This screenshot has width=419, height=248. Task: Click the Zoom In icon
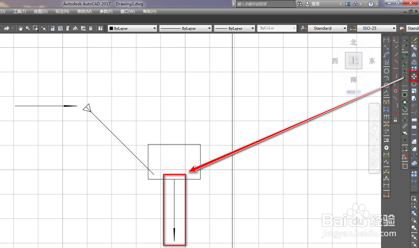414,236
